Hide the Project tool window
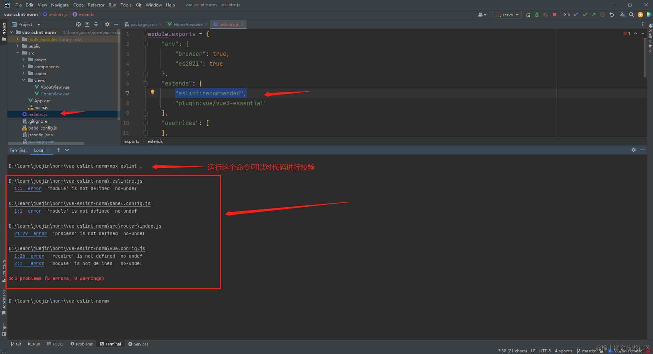The width and height of the screenshot is (653, 354). 116,24
